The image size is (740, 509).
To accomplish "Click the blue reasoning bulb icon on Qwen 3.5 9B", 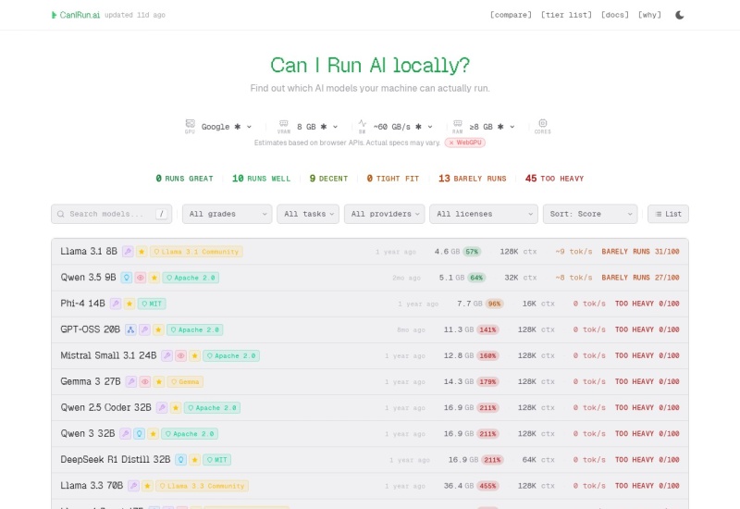I will 126,278.
